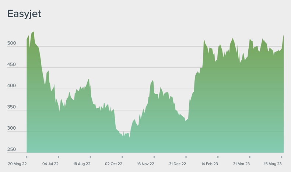
Task: Click the 400 y-axis label
Action: coord(12,86)
